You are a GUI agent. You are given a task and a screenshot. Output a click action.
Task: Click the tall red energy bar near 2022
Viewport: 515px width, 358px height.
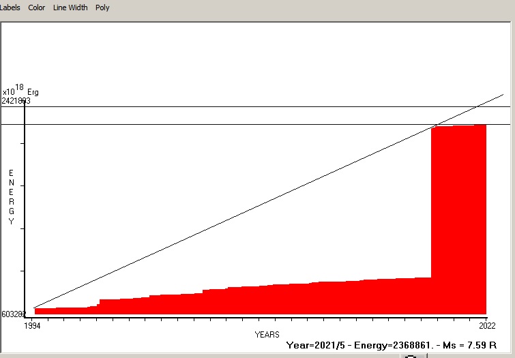coord(458,218)
